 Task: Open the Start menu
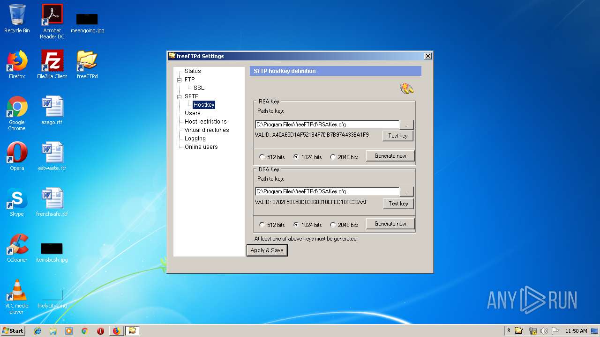click(13, 331)
